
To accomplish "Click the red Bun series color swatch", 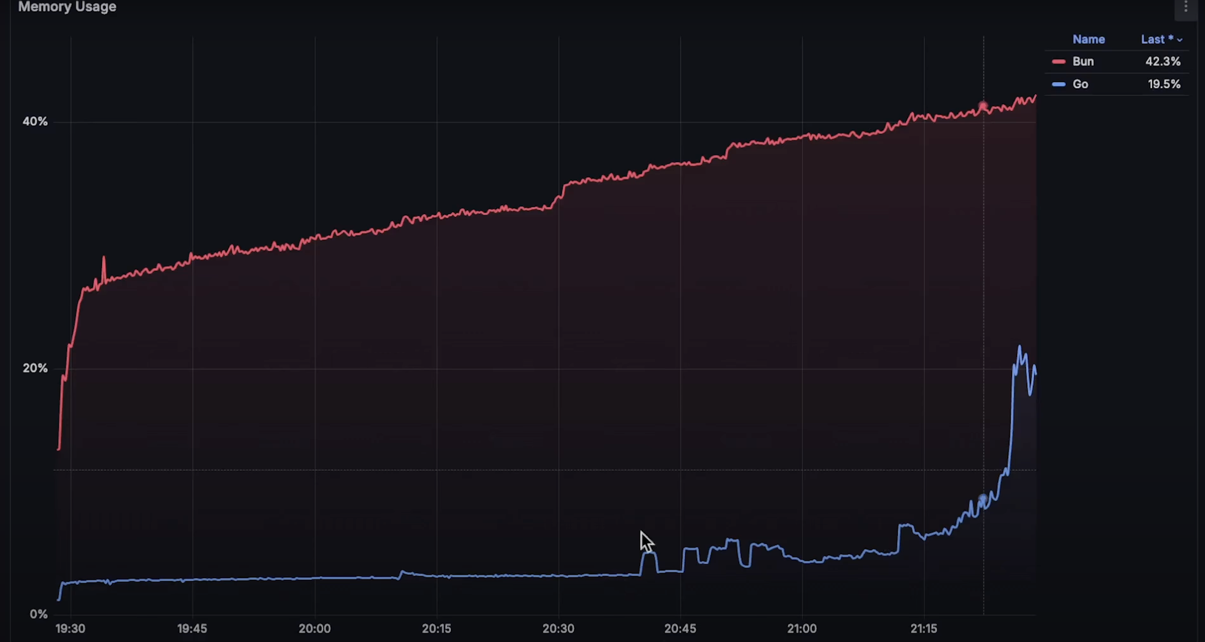I will [x=1058, y=62].
